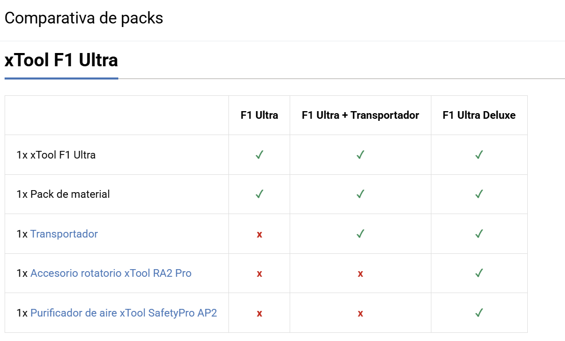Select the xTool F1 Ultra section heading
The width and height of the screenshot is (565, 341).
point(61,60)
